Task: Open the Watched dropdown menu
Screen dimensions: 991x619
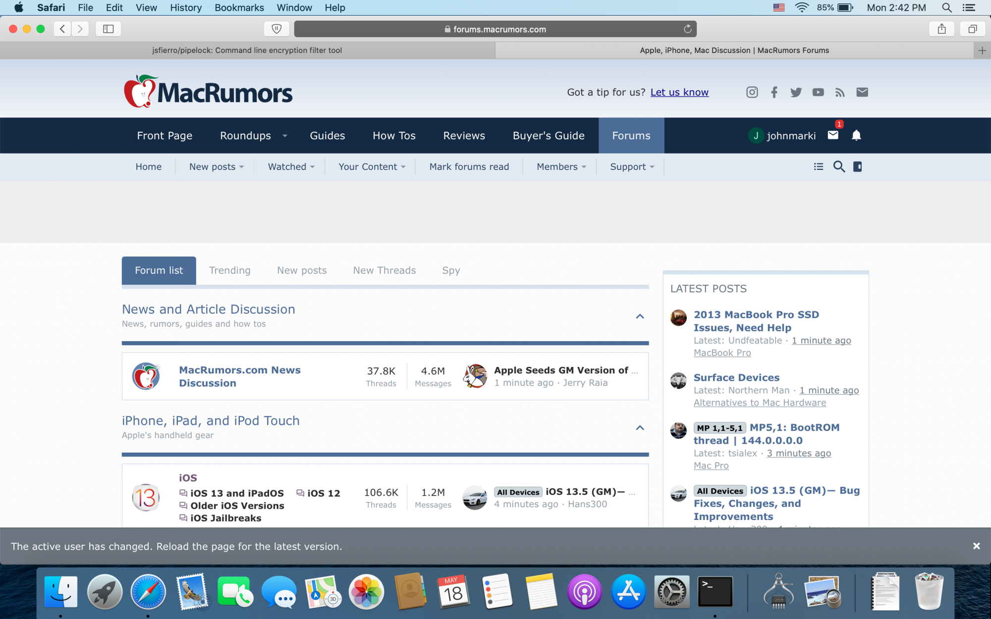Action: click(291, 167)
